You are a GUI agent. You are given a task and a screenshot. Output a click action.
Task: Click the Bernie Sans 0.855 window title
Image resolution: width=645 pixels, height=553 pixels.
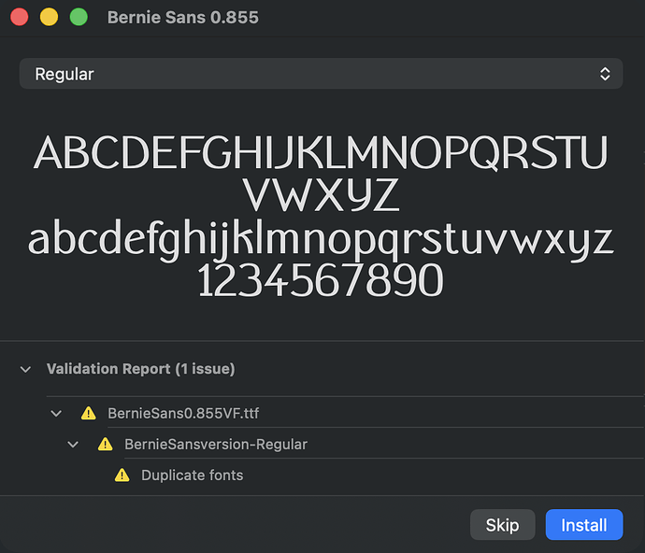coord(183,18)
